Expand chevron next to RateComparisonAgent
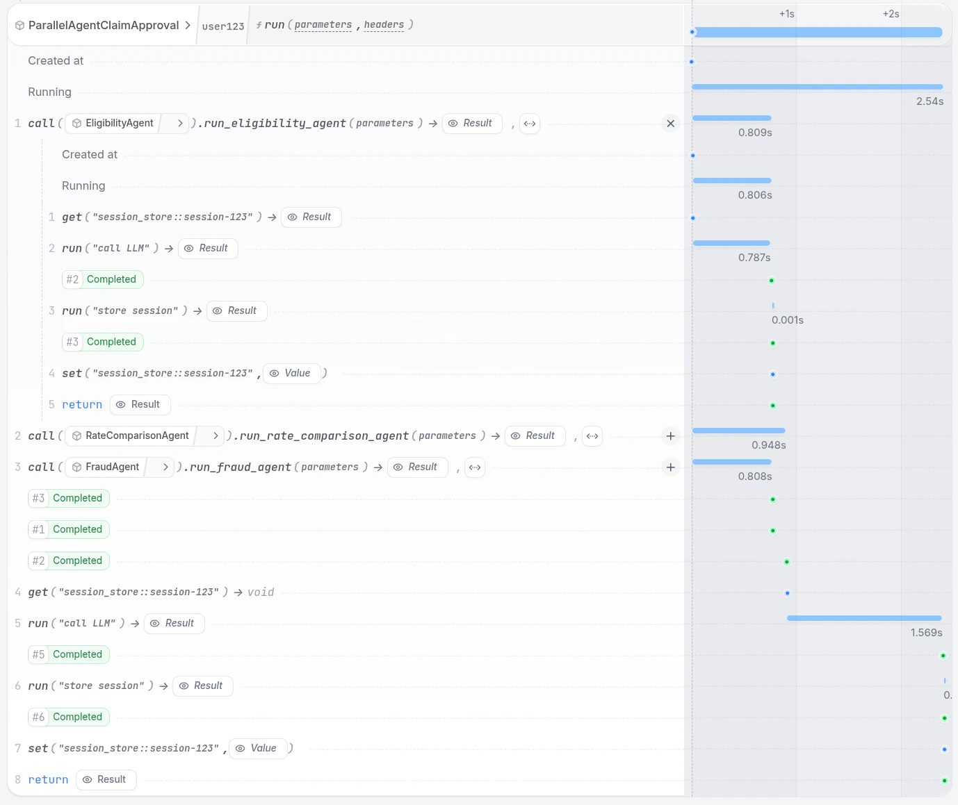 tap(216, 435)
